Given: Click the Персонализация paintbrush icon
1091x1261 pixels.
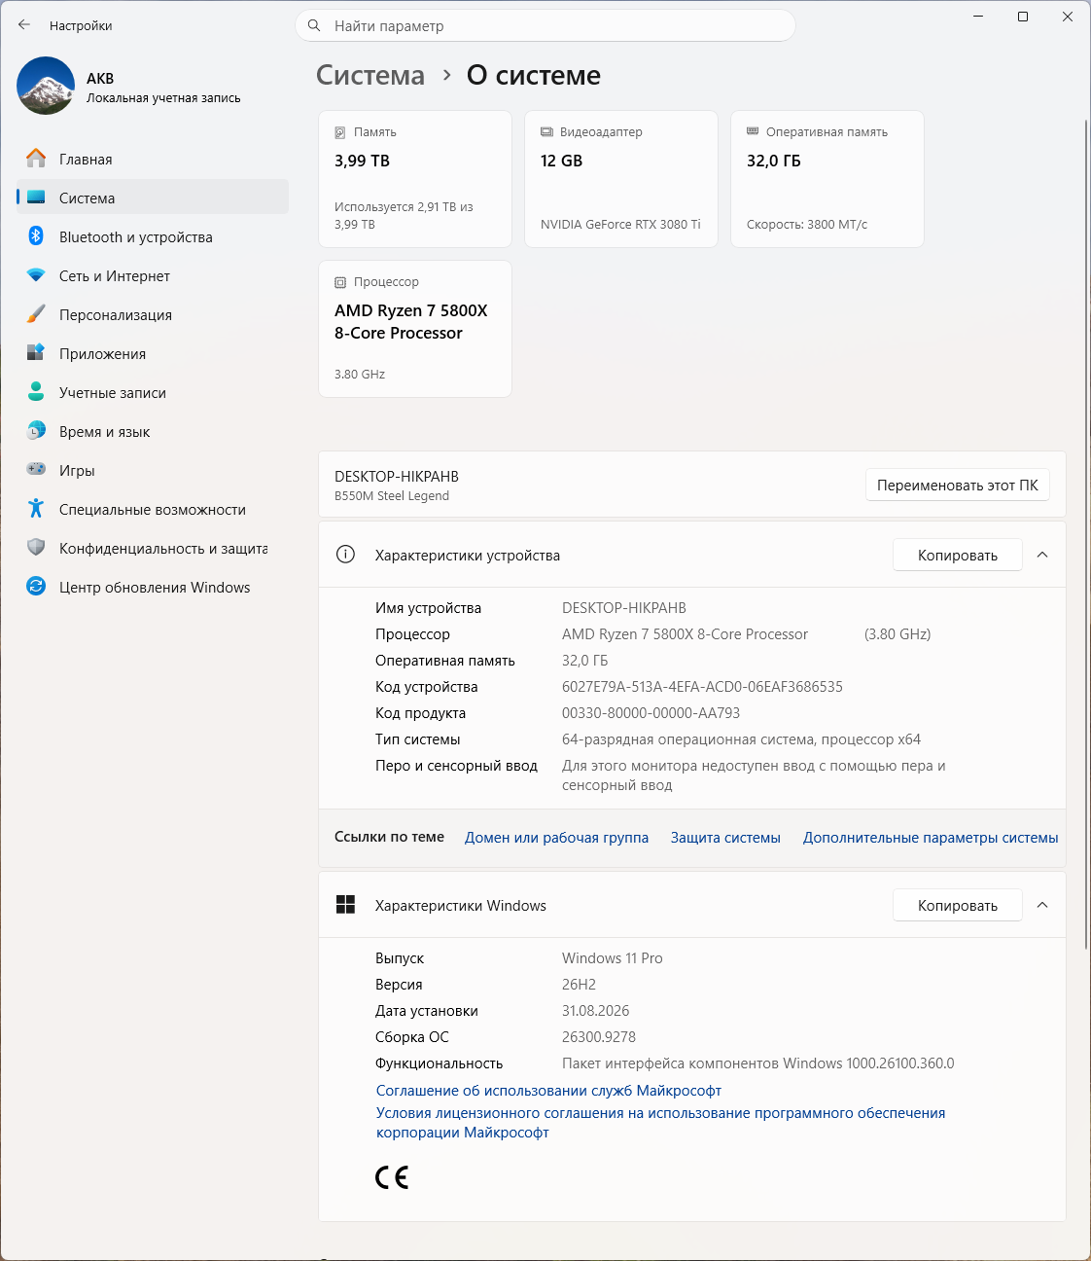Looking at the screenshot, I should [36, 314].
